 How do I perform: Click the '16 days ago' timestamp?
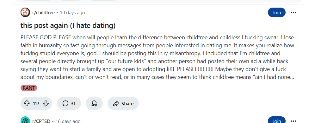tap(68, 121)
